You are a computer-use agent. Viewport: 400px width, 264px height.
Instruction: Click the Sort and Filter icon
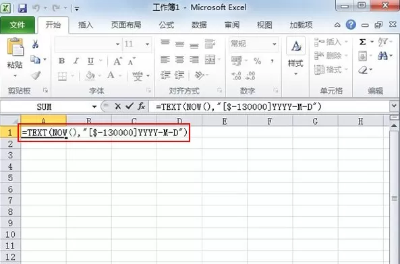pyautogui.click(x=383, y=42)
